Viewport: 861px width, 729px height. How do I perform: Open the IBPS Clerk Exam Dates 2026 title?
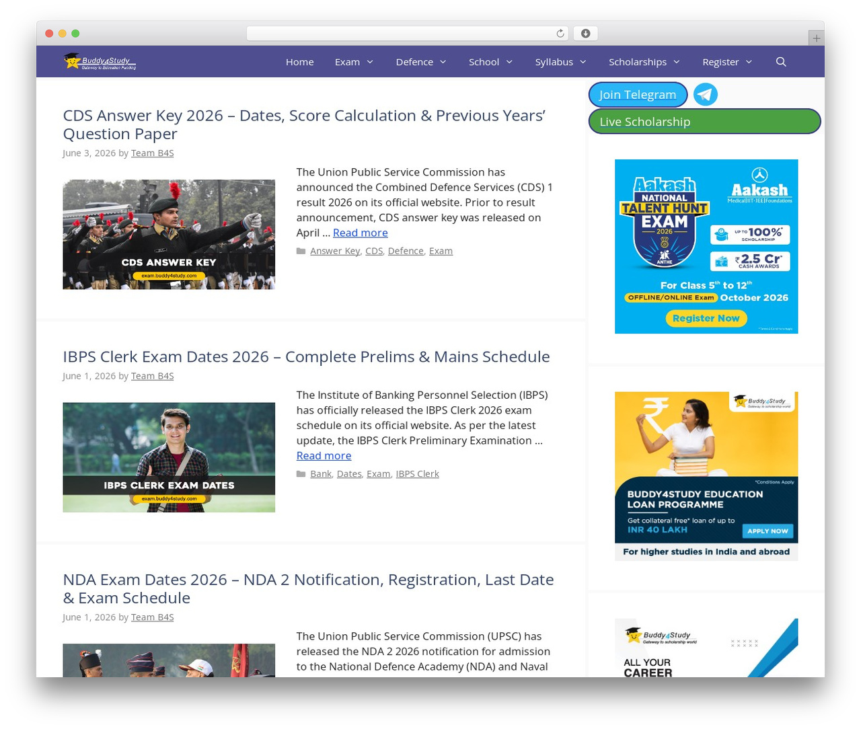tap(306, 356)
